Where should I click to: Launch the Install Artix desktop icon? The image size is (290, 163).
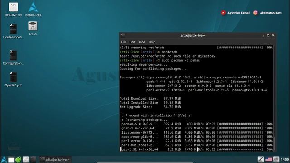(33, 10)
